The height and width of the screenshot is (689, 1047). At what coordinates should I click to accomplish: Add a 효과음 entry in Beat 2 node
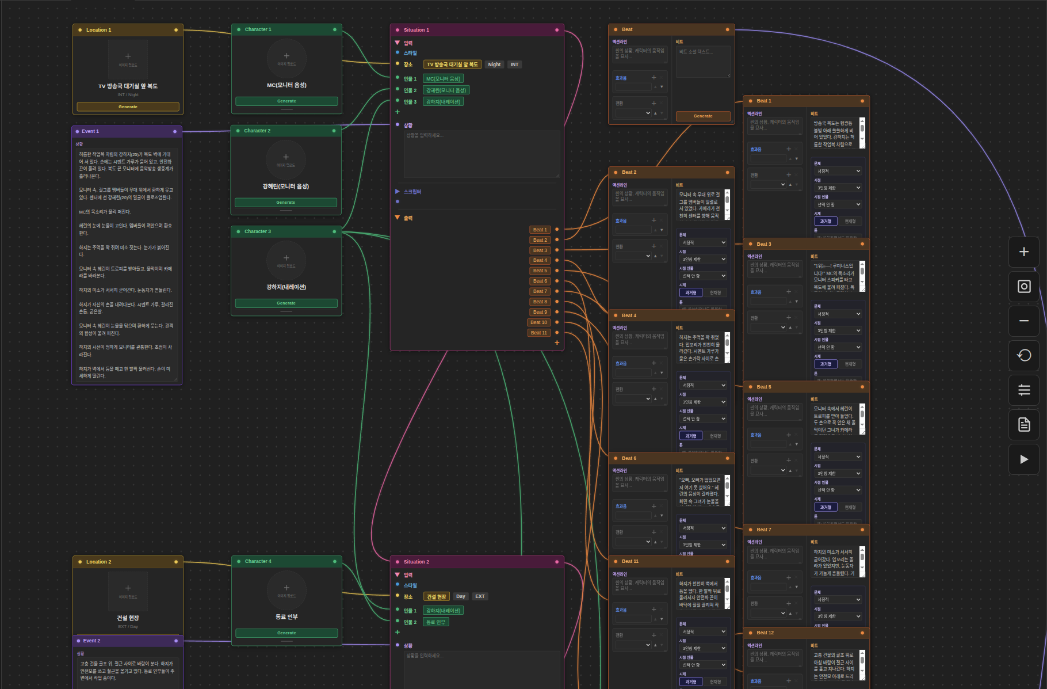(x=654, y=220)
